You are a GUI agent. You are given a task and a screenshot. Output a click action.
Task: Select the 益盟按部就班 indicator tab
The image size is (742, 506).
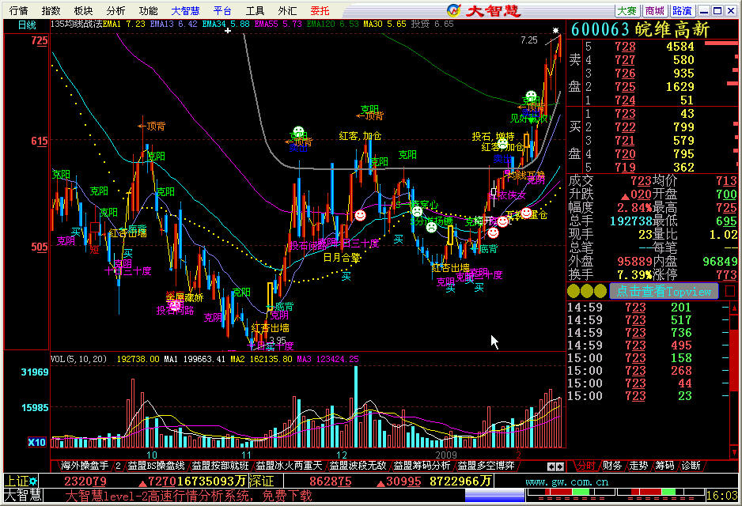coord(220,466)
